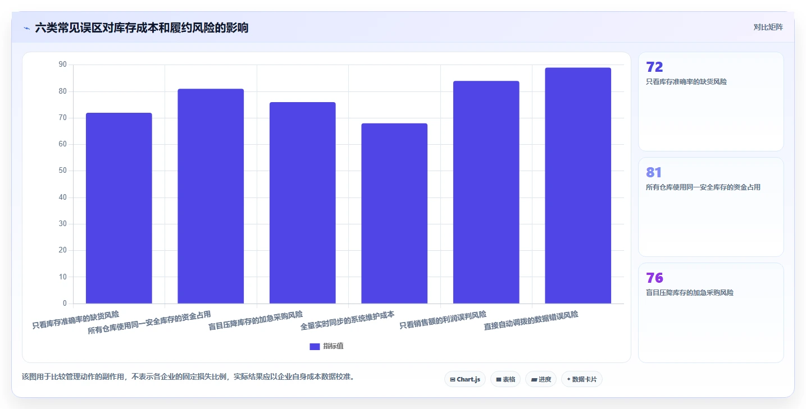806x409 pixels.
Task: Open the card showing value 81
Action: pyautogui.click(x=711, y=207)
